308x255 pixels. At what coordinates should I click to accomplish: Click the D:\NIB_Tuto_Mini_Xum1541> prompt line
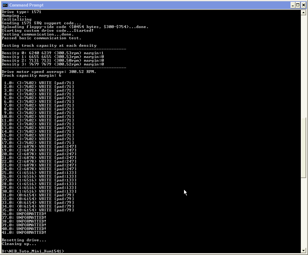(33, 251)
